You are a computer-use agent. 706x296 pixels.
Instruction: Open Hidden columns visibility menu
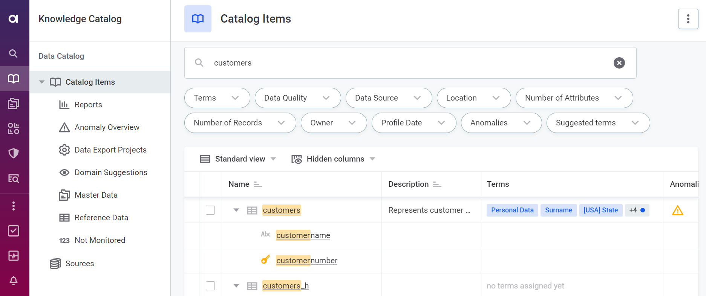point(334,159)
